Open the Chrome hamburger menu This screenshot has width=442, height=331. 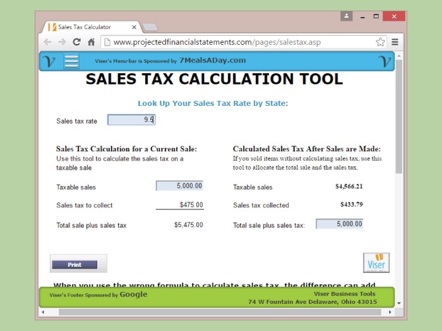click(x=395, y=42)
